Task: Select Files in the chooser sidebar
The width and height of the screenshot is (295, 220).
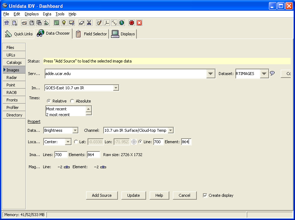Action: (x=14, y=47)
